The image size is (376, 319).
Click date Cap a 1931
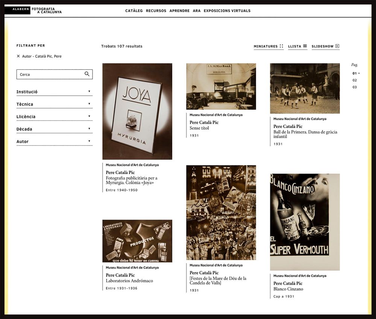[x=284, y=296]
